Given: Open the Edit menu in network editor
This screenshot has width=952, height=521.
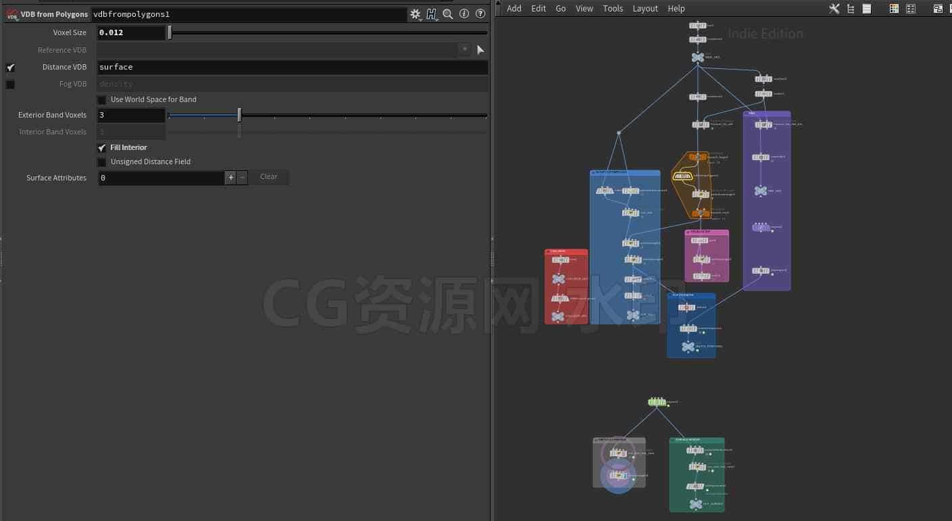Looking at the screenshot, I should click(x=538, y=9).
